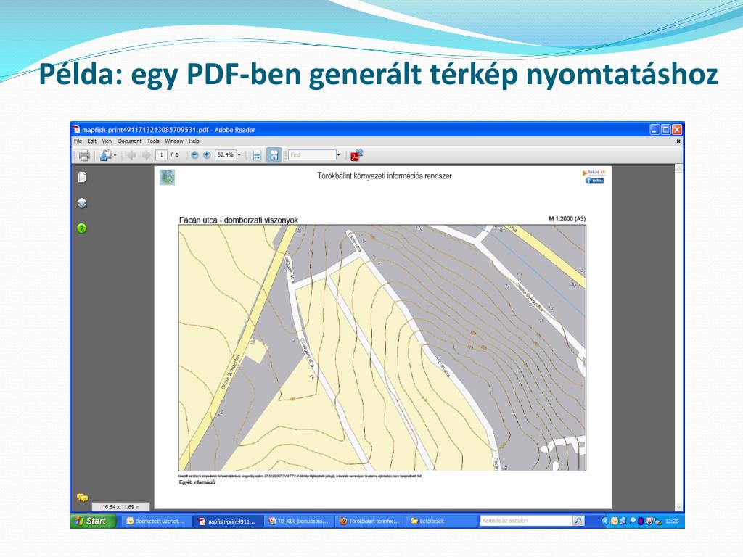The height and width of the screenshot is (557, 743).
Task: Zoom out with the minus button
Action: (194, 155)
